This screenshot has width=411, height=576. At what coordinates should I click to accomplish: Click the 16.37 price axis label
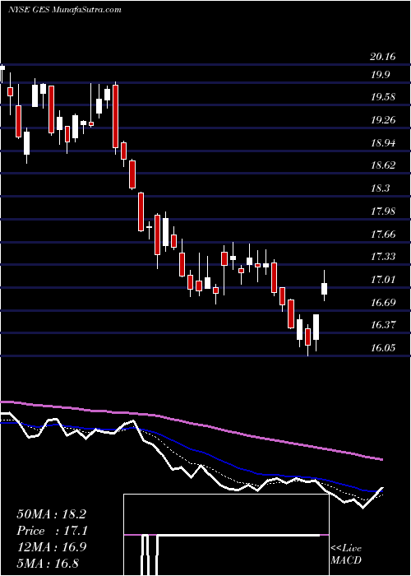point(383,325)
